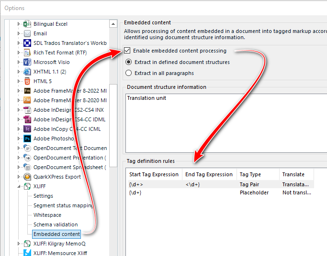Expand the Email tree node
327x256 pixels.
(x=19, y=33)
